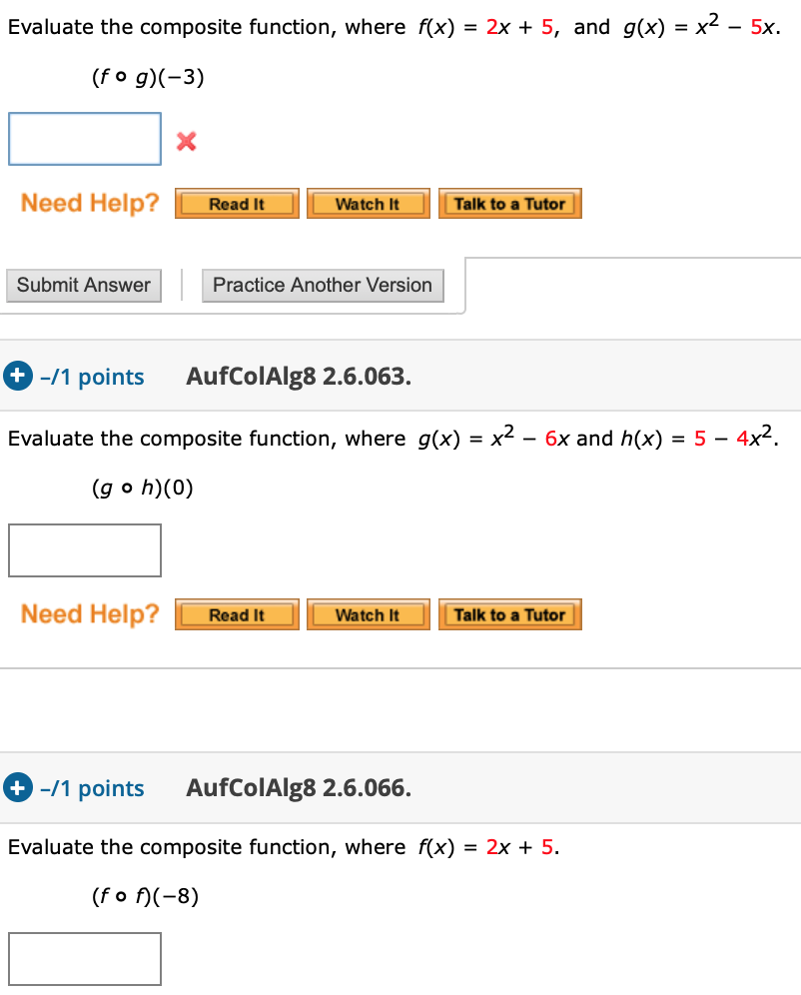Open the Read It help resource for (f∘g)(-3)
This screenshot has width=801, height=995.
pos(236,203)
